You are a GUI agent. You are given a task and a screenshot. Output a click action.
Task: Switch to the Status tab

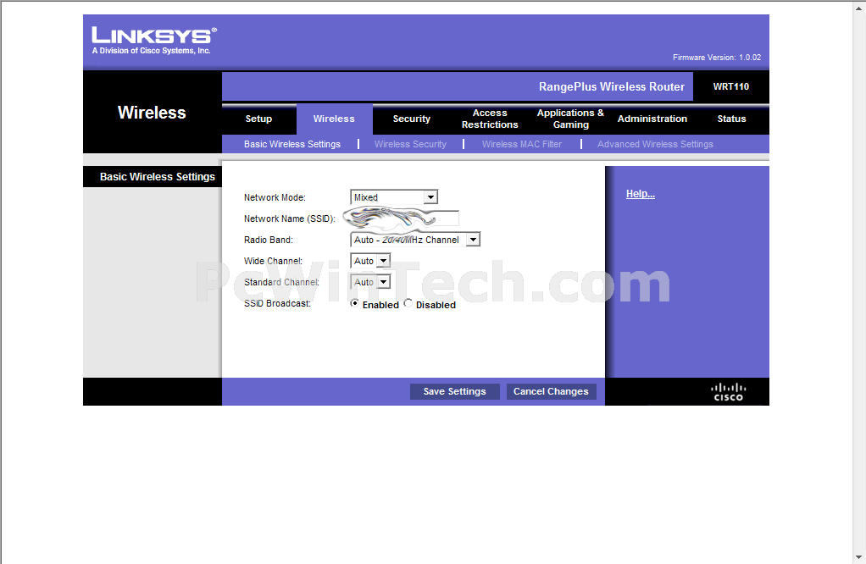(x=731, y=119)
